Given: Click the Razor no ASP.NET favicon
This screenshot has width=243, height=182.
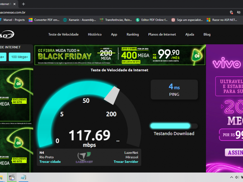Looking at the screenshot, I should (x=208, y=20).
